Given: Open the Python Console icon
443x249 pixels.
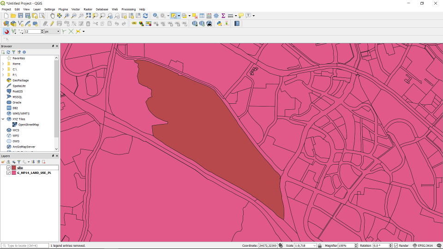Looking at the screenshot, I should [219, 24].
